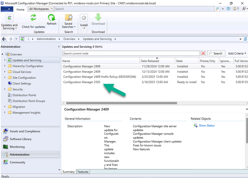
Task: Click the Ready to install state cell
Action: [187, 82]
